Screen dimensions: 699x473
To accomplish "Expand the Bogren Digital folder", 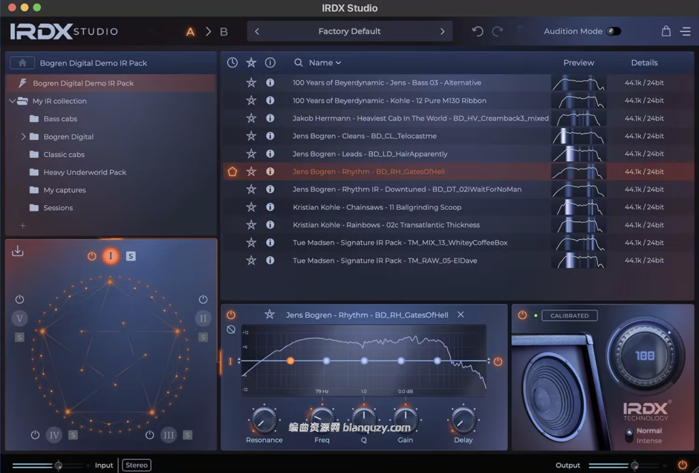I will tap(23, 136).
